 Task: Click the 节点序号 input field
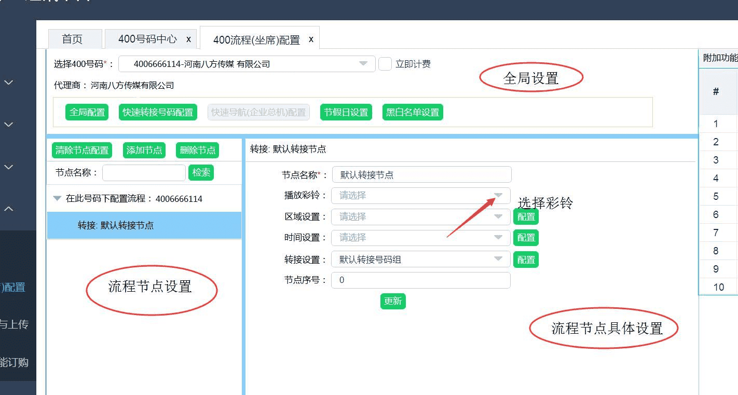click(420, 280)
